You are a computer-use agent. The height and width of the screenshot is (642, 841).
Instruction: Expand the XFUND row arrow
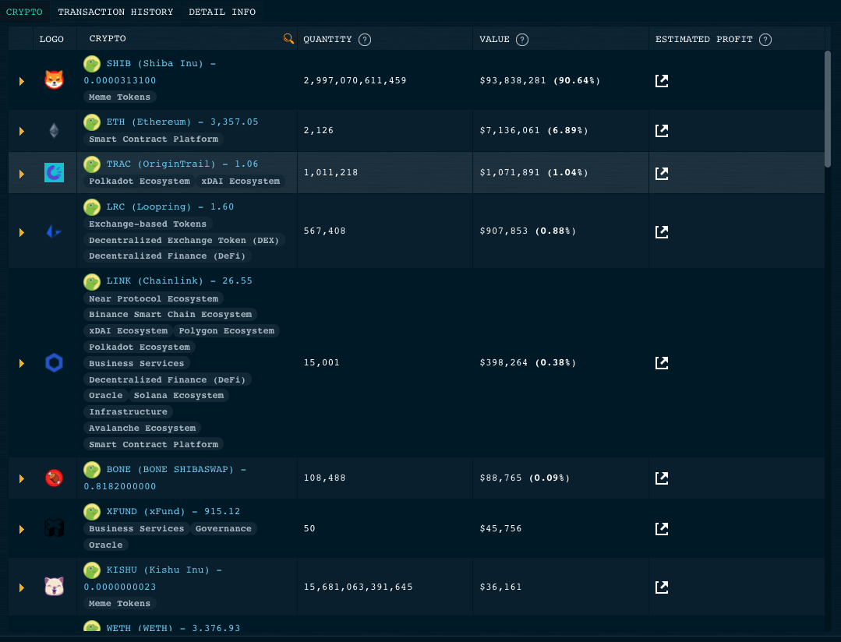tap(22, 529)
